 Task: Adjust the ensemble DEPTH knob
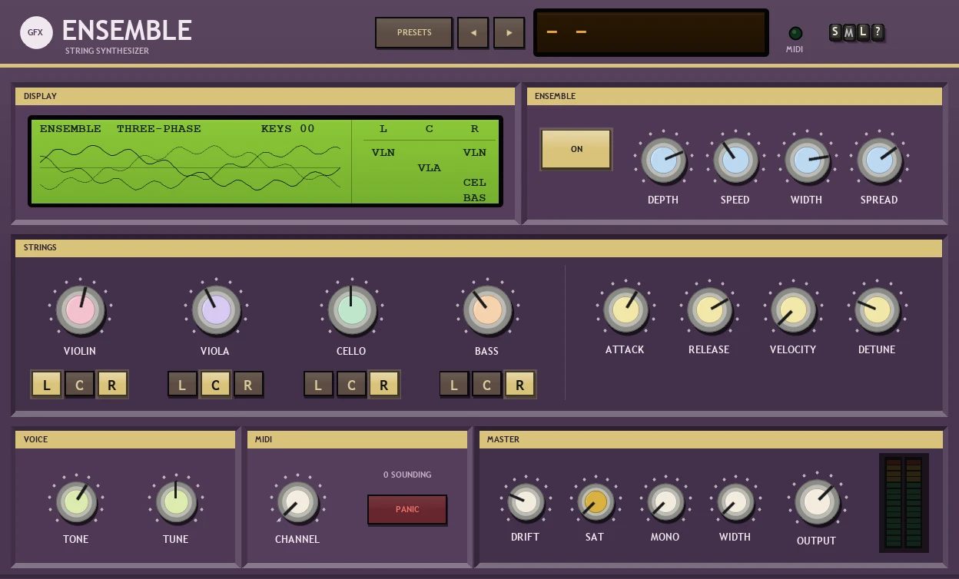(x=663, y=160)
